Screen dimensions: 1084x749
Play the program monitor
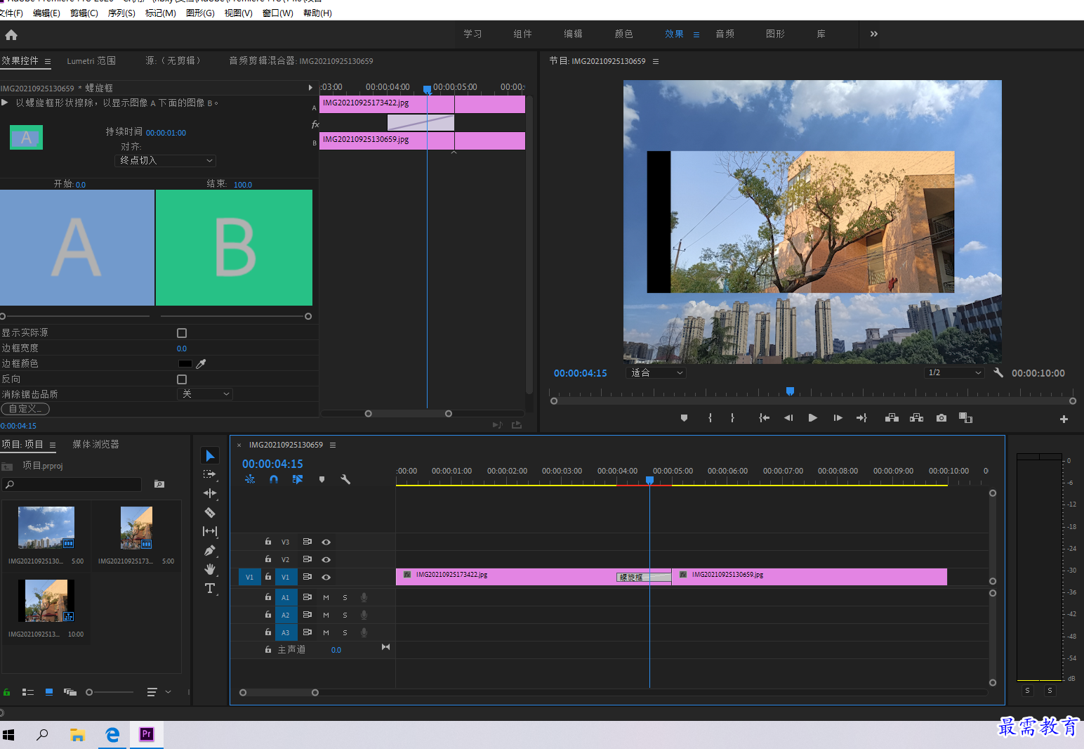coord(812,418)
